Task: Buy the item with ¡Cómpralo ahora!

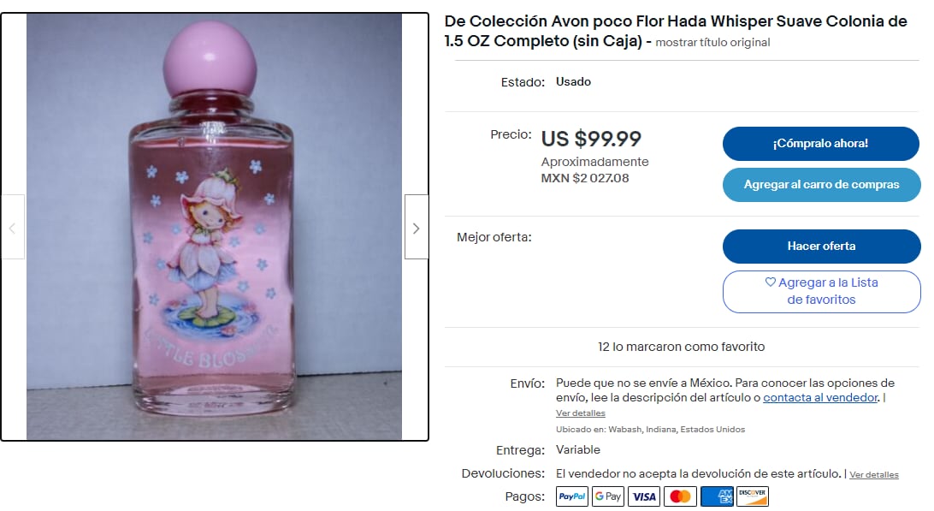Action: (821, 143)
